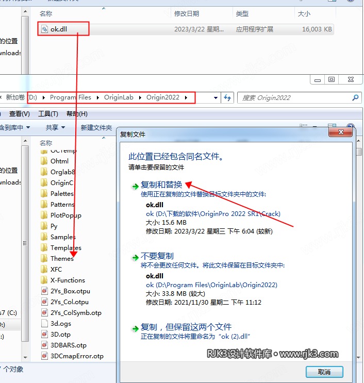The width and height of the screenshot is (364, 383).
Task: Open the Orglab8 folder icon
Action: pos(44,172)
